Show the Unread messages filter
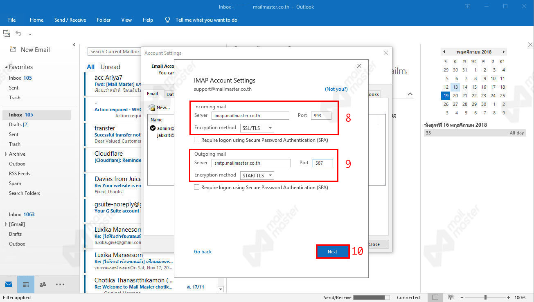Image resolution: width=534 pixels, height=302 pixels. tap(110, 67)
